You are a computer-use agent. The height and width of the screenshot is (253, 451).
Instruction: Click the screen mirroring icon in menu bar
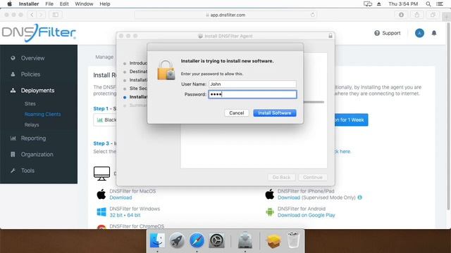point(368,4)
